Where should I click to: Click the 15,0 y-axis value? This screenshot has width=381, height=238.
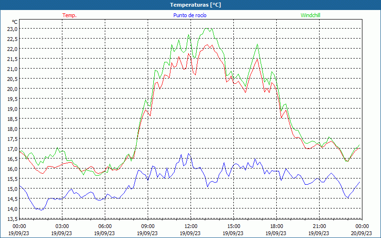(12, 188)
